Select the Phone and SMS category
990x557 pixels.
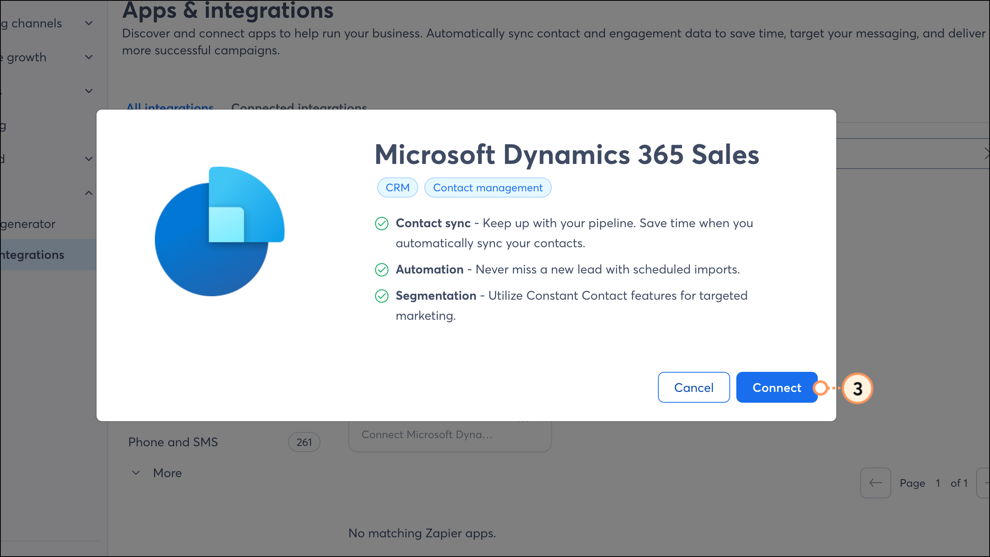[x=173, y=442]
